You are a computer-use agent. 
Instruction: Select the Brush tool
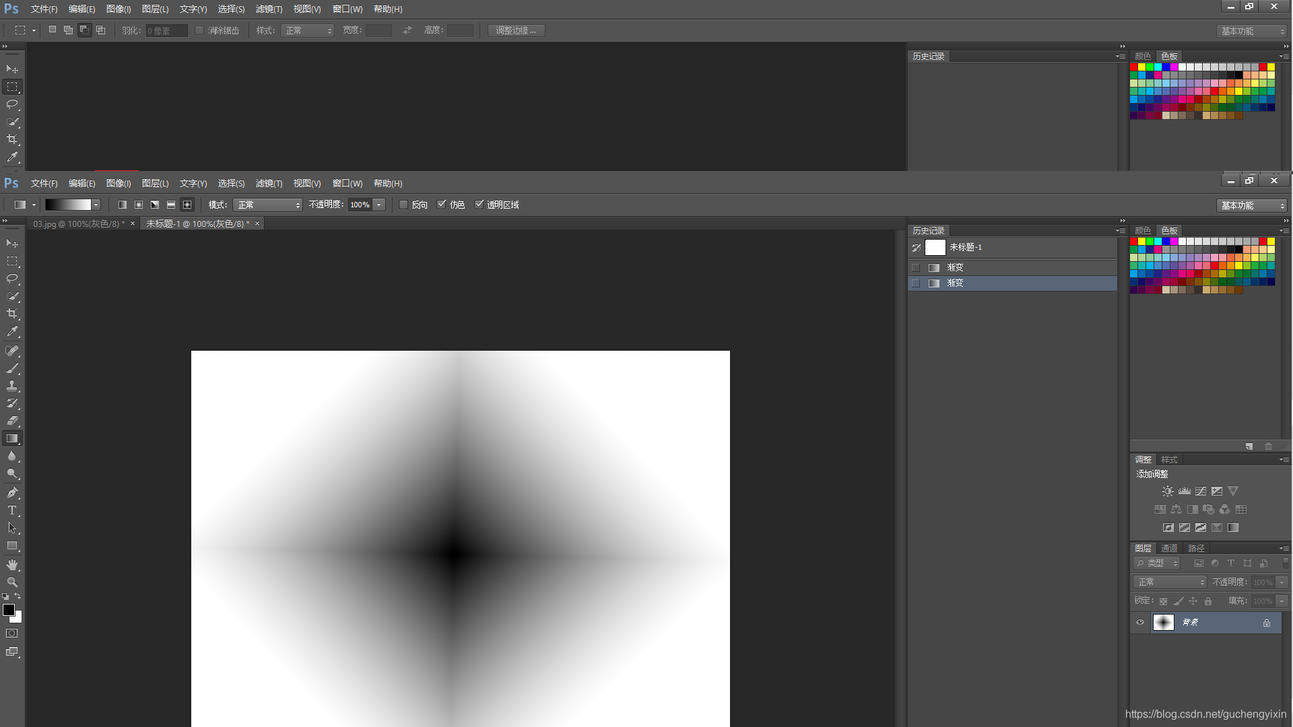point(12,368)
